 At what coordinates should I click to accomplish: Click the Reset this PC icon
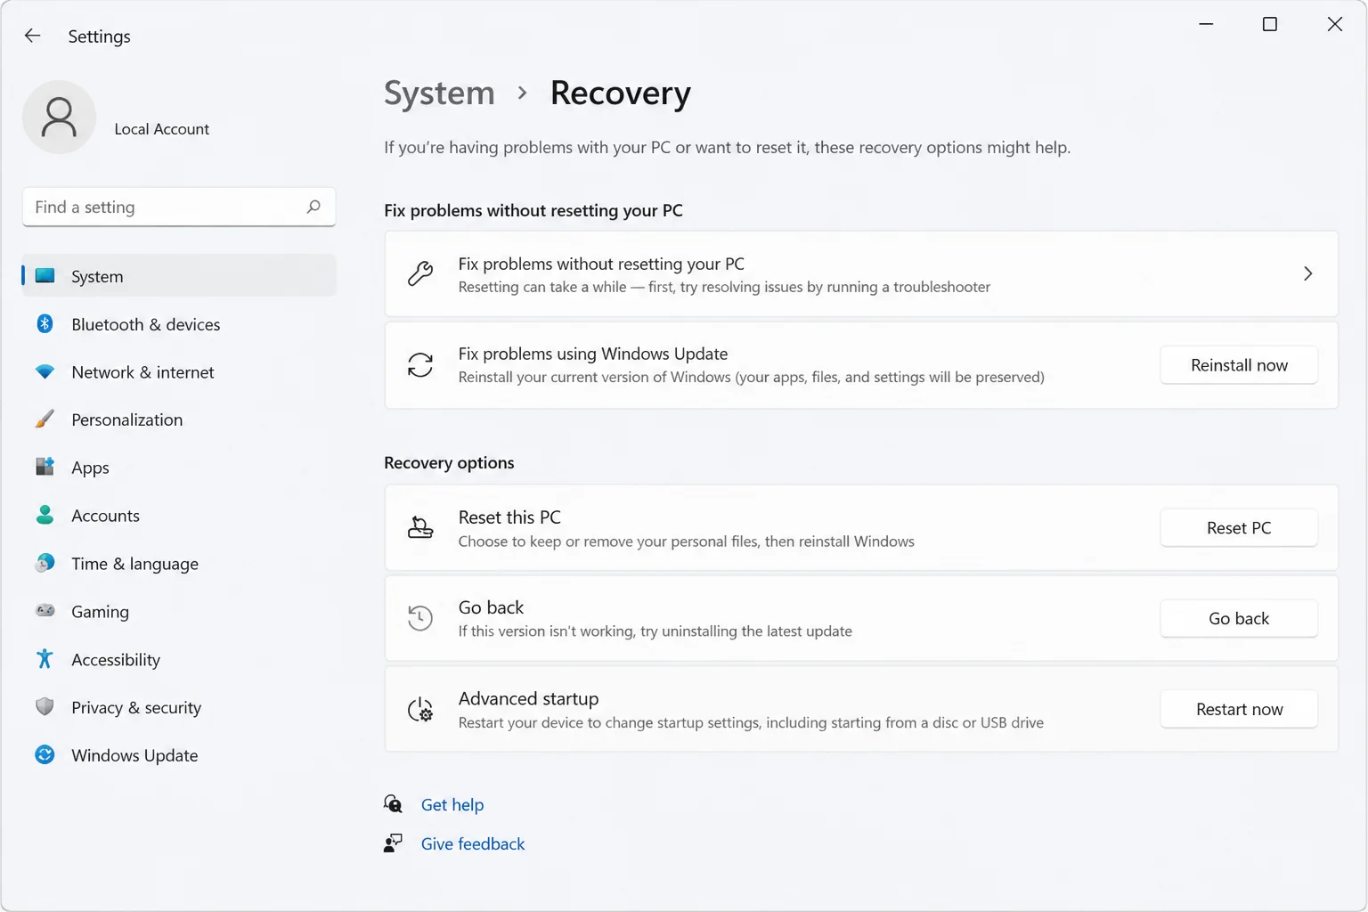tap(420, 527)
